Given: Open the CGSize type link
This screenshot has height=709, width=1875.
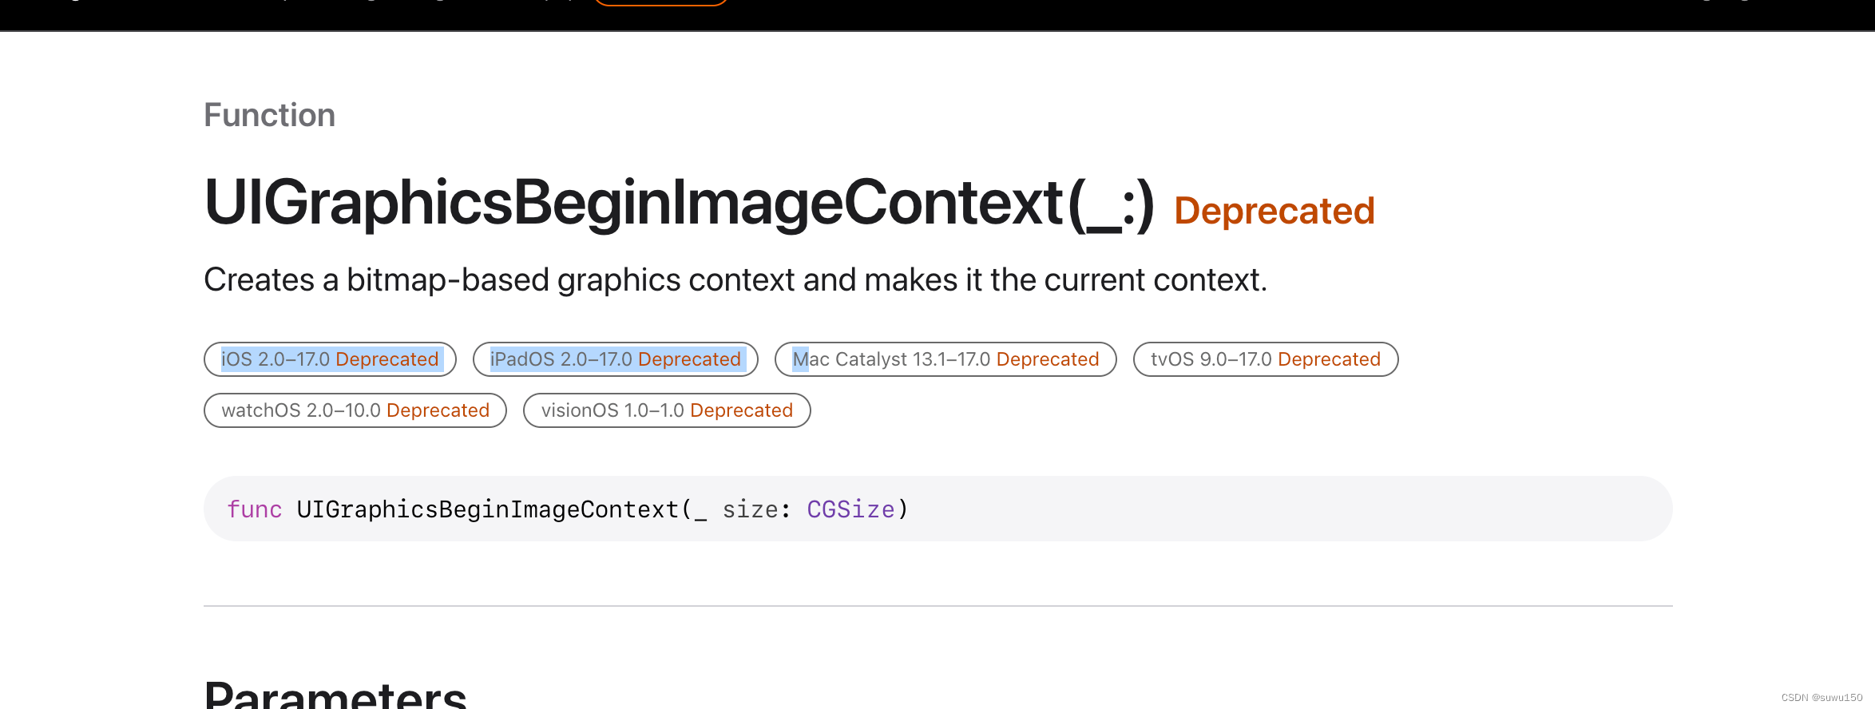Looking at the screenshot, I should pyautogui.click(x=850, y=509).
